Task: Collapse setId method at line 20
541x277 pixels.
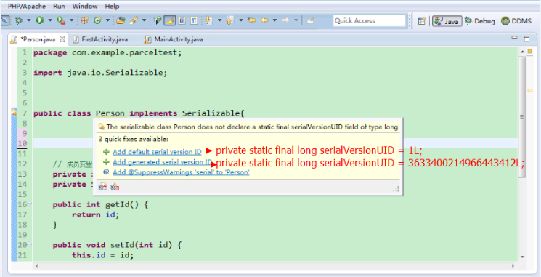Action: (30, 244)
